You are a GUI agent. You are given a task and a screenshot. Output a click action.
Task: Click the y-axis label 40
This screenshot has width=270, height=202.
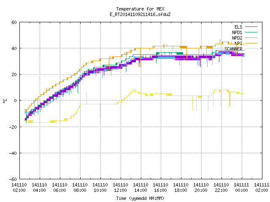click(14, 48)
